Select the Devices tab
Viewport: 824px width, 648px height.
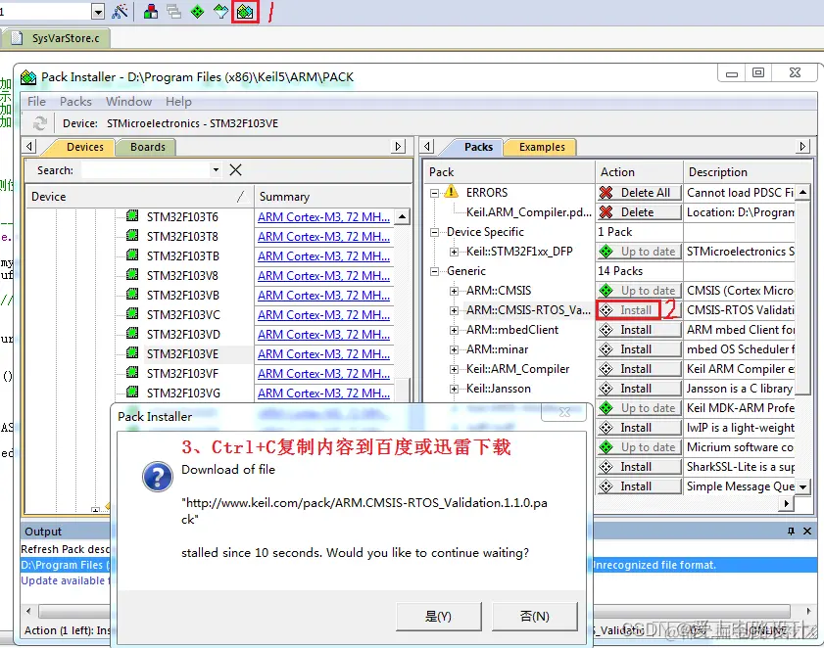coord(84,147)
